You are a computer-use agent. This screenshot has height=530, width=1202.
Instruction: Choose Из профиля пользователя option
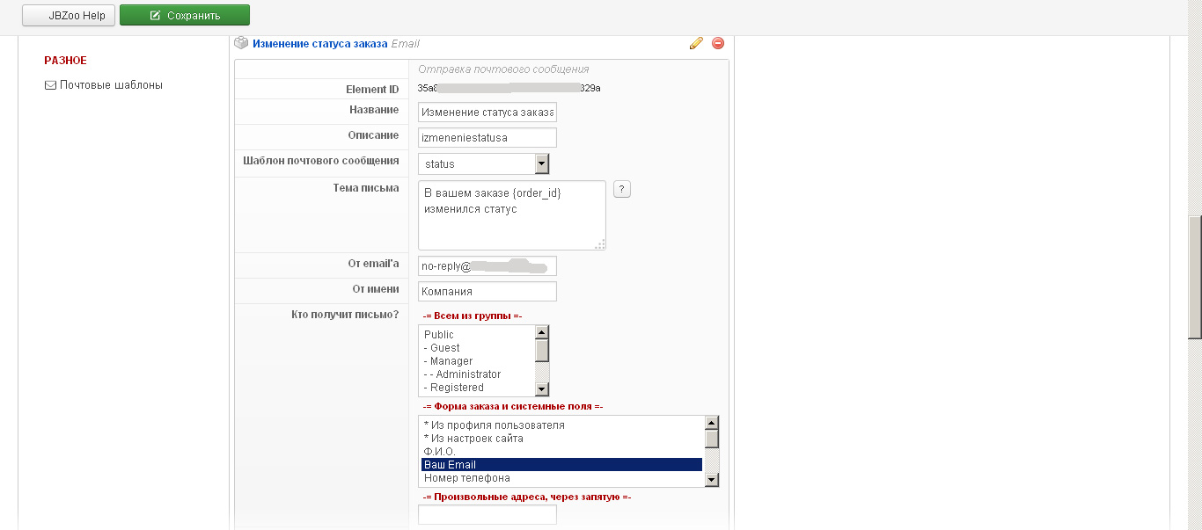pos(494,425)
